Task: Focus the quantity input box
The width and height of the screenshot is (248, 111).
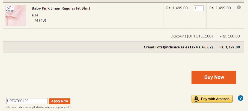Action: (x=199, y=8)
